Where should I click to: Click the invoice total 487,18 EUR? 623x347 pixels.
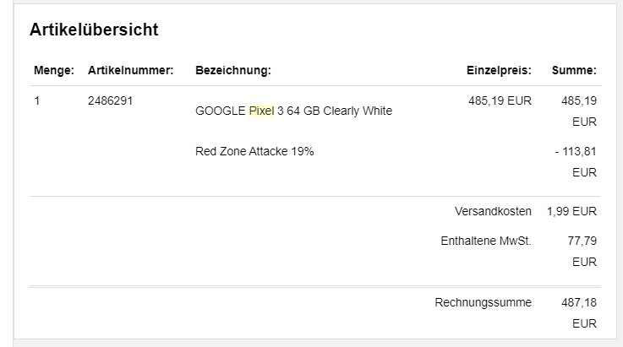pos(579,313)
